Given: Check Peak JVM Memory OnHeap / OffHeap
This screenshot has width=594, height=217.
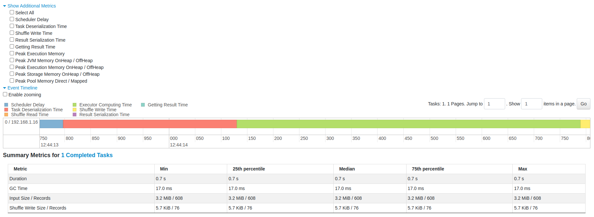Looking at the screenshot, I should pos(12,60).
